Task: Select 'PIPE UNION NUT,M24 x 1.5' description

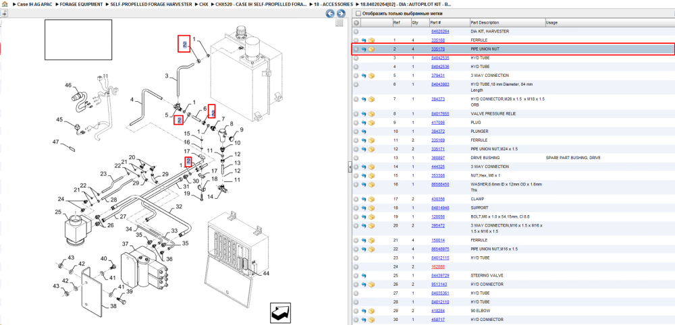Action: (x=494, y=149)
